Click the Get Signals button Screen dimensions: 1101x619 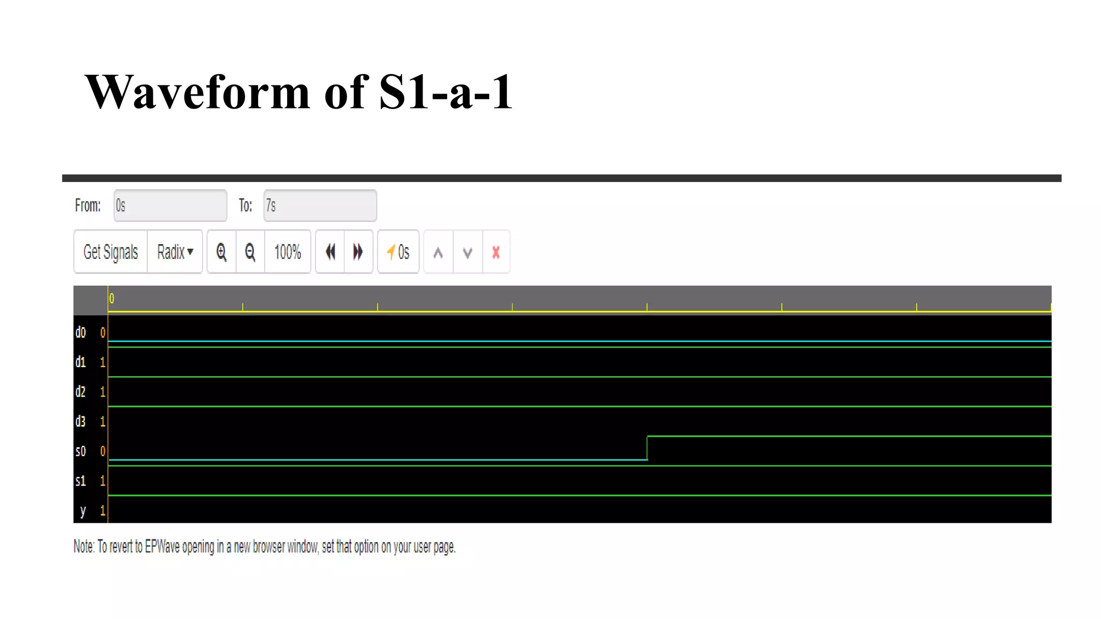(x=110, y=252)
